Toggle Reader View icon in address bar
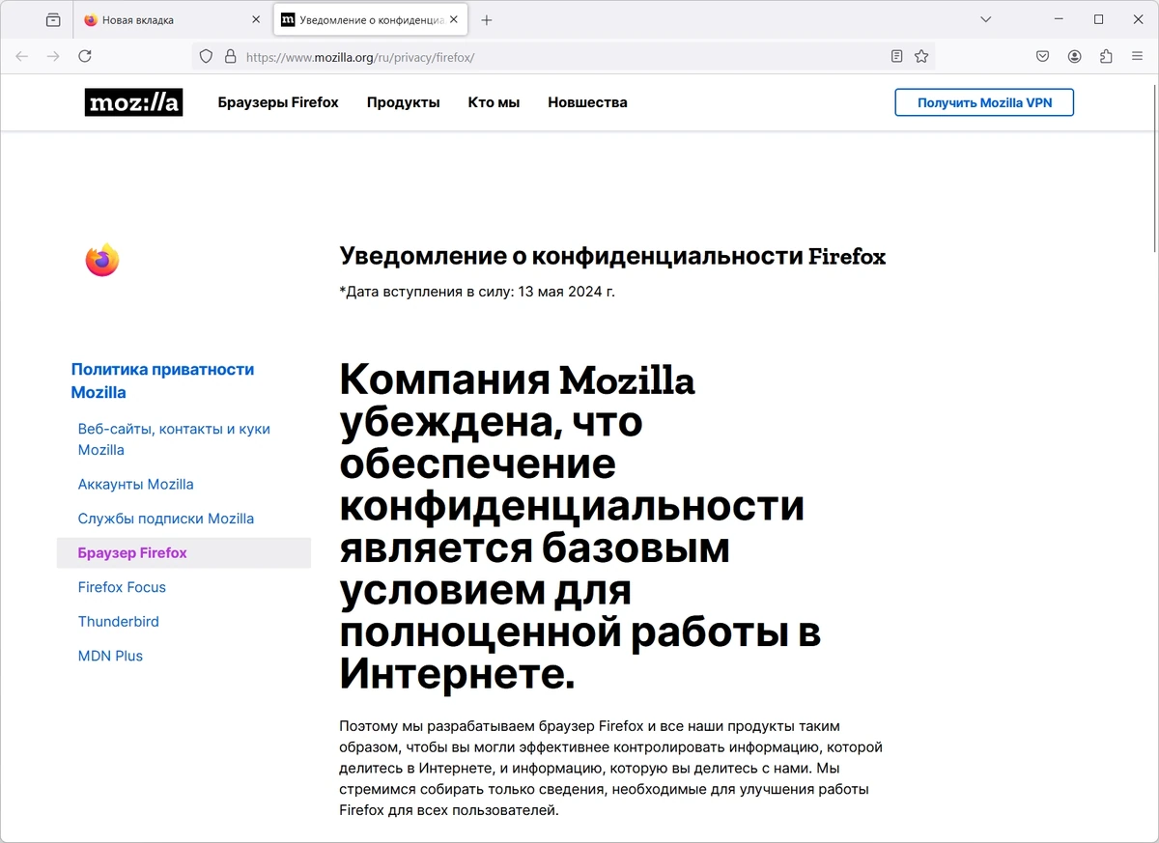This screenshot has height=843, width=1159. (896, 57)
